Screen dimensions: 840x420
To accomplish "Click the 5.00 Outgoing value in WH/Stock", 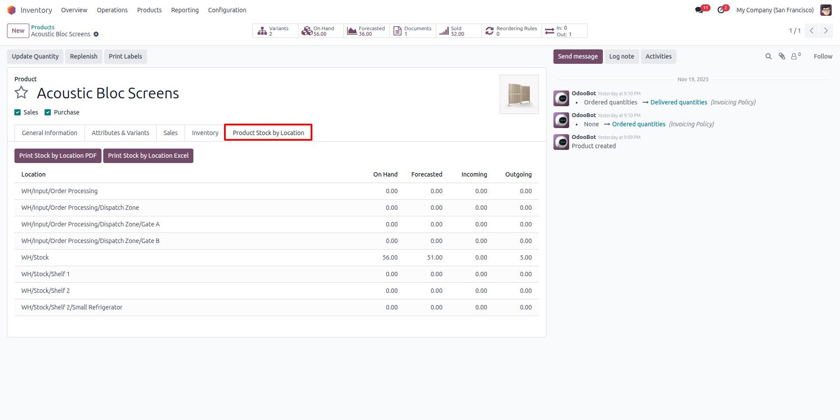I will [x=526, y=257].
